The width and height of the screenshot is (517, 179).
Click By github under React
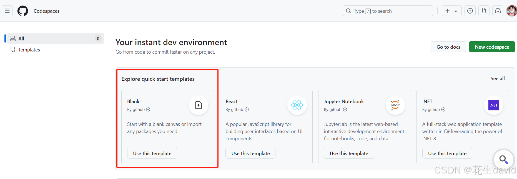pyautogui.click(x=234, y=110)
